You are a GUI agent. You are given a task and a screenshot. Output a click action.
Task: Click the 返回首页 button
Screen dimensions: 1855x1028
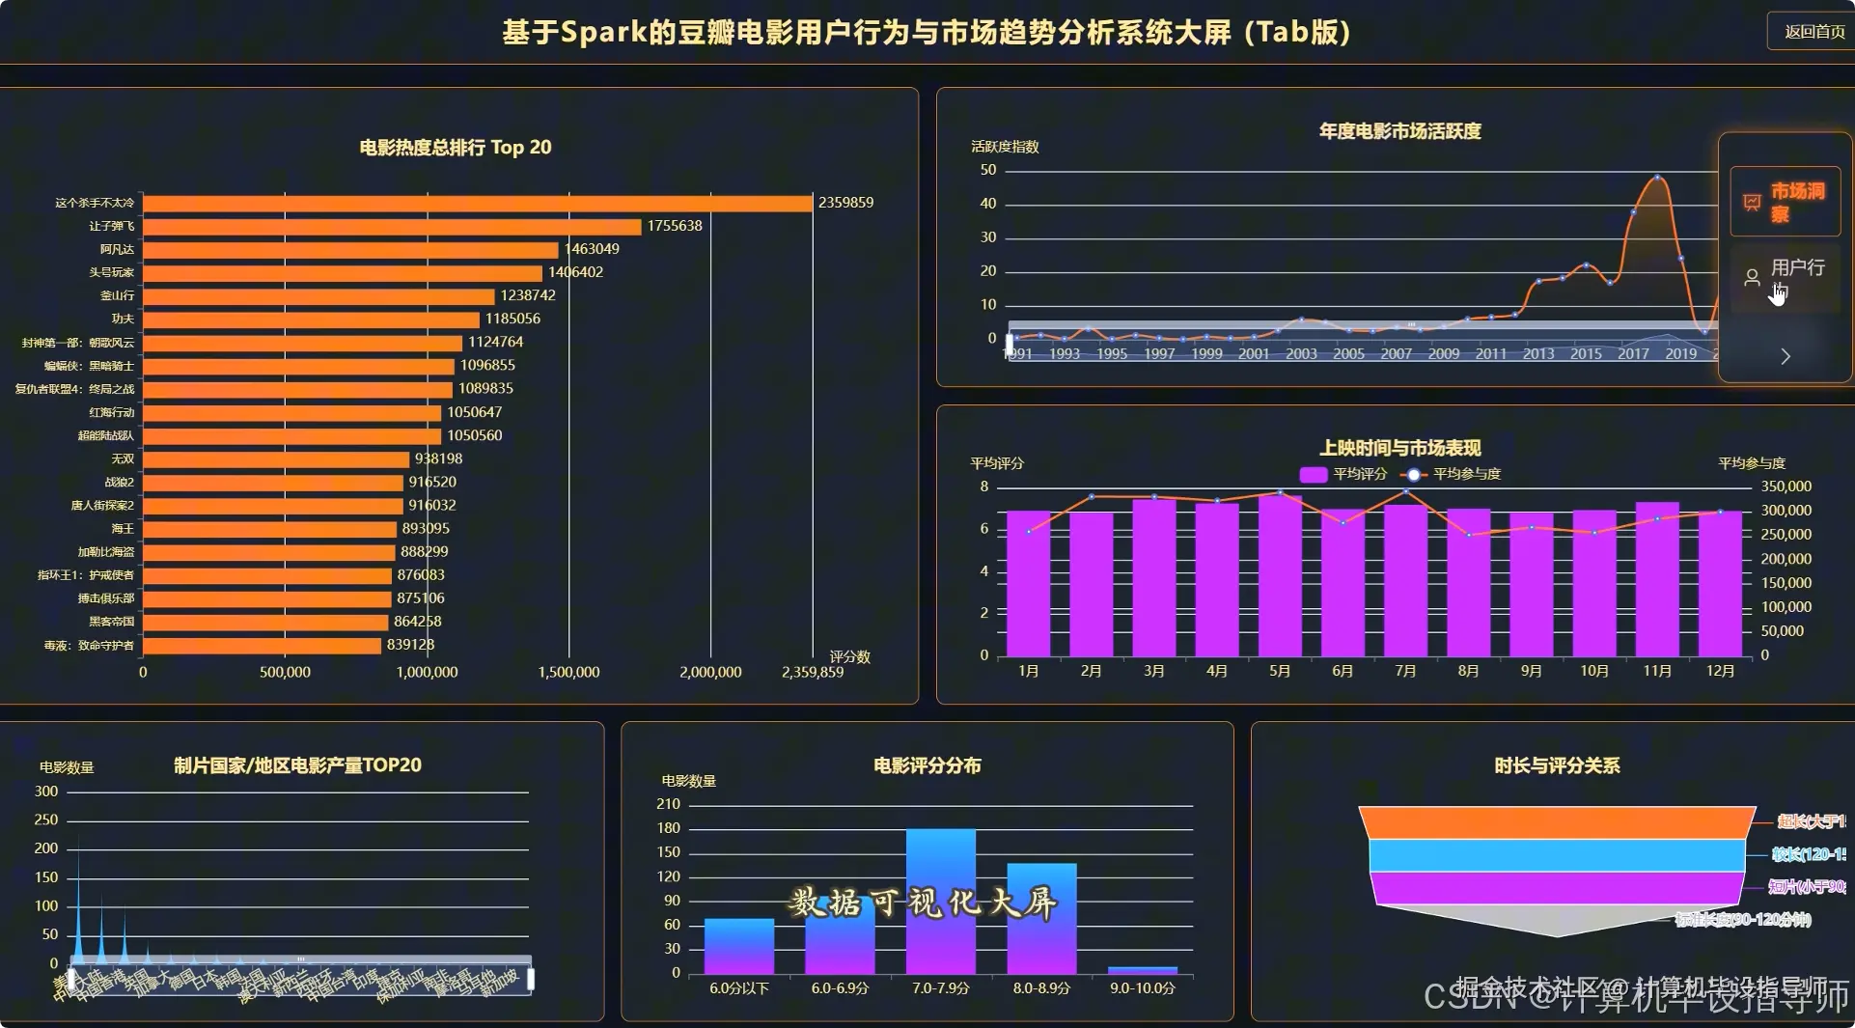coord(1813,32)
